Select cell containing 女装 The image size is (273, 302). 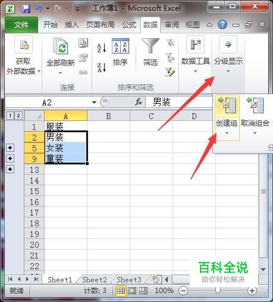tap(66, 148)
